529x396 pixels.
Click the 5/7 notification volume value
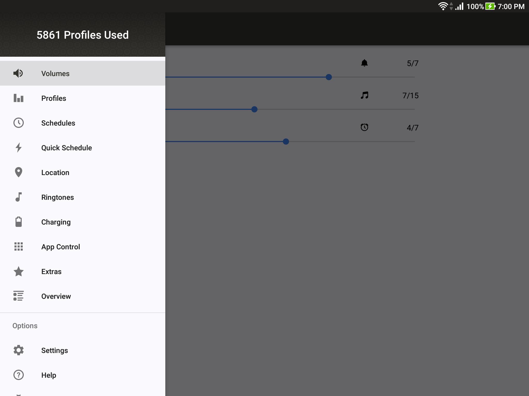[x=413, y=63]
